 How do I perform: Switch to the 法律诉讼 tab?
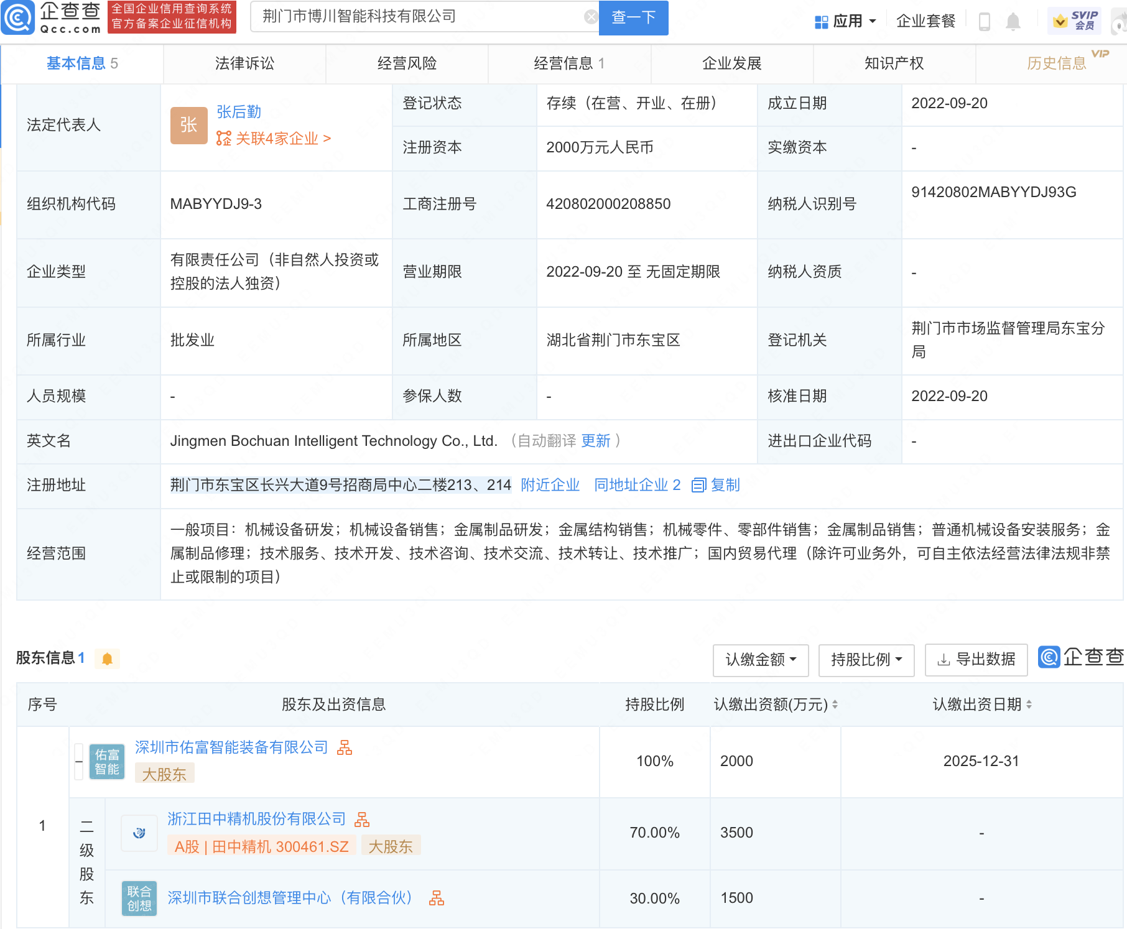[244, 63]
